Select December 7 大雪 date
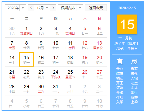This screenshot has width=145, height=112. (x=12, y=45)
